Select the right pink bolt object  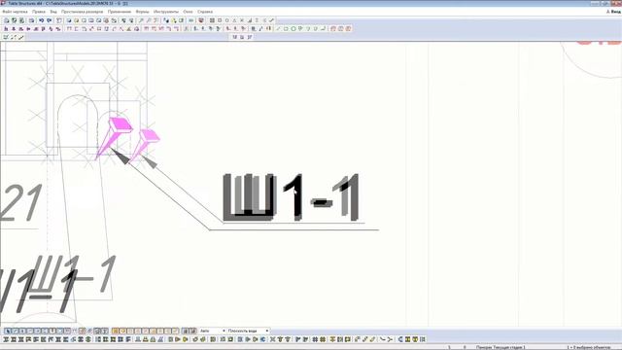click(x=145, y=145)
